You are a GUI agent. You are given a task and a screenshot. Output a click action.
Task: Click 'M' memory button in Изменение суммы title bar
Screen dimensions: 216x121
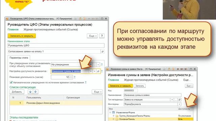[178, 69]
